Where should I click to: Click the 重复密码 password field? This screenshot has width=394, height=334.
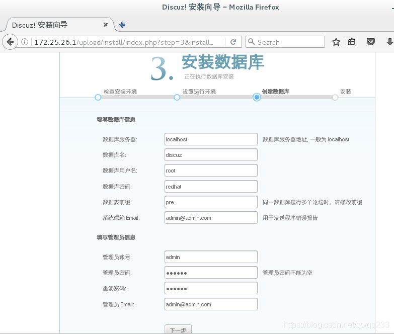(x=211, y=288)
